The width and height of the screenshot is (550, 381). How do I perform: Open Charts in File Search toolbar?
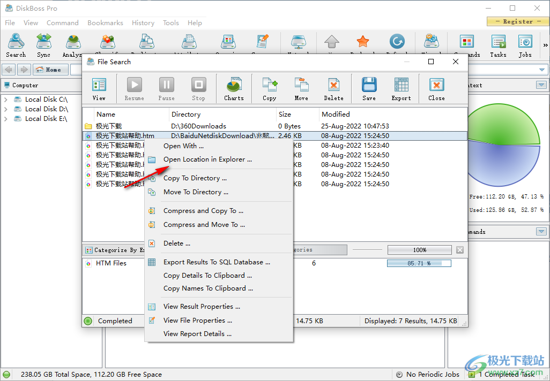234,89
